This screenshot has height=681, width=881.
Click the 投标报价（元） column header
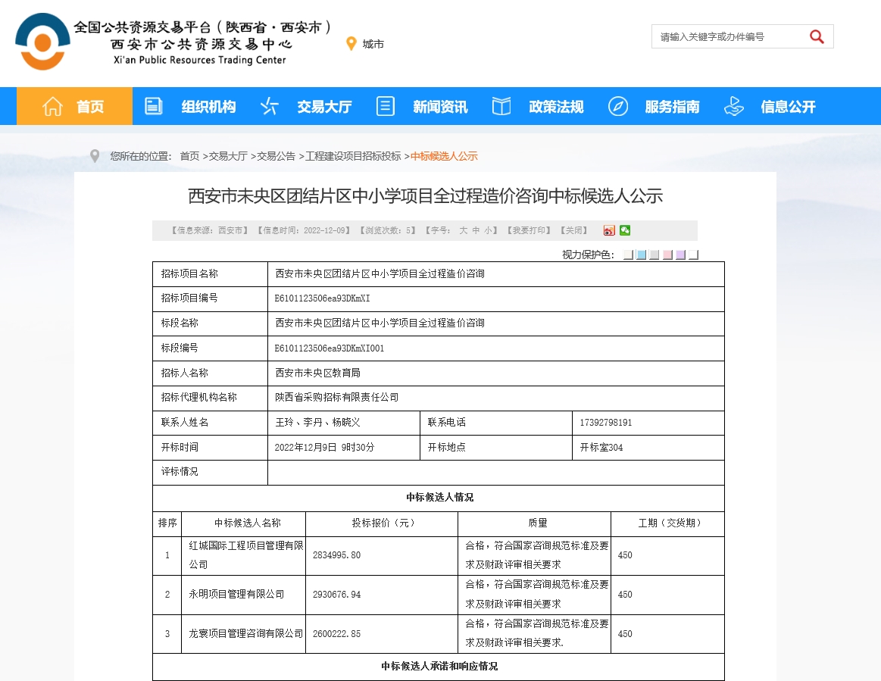(383, 523)
